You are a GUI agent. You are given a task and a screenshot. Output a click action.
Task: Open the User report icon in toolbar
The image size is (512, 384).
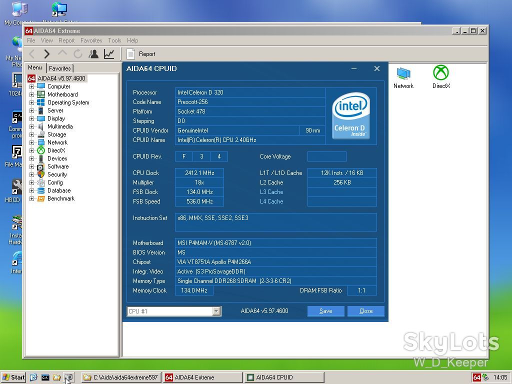(x=93, y=54)
